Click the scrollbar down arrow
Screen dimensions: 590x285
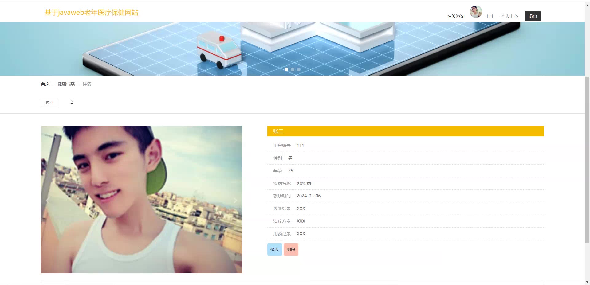587,282
